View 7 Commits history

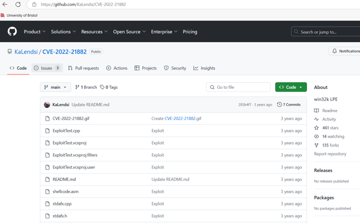pos(289,104)
